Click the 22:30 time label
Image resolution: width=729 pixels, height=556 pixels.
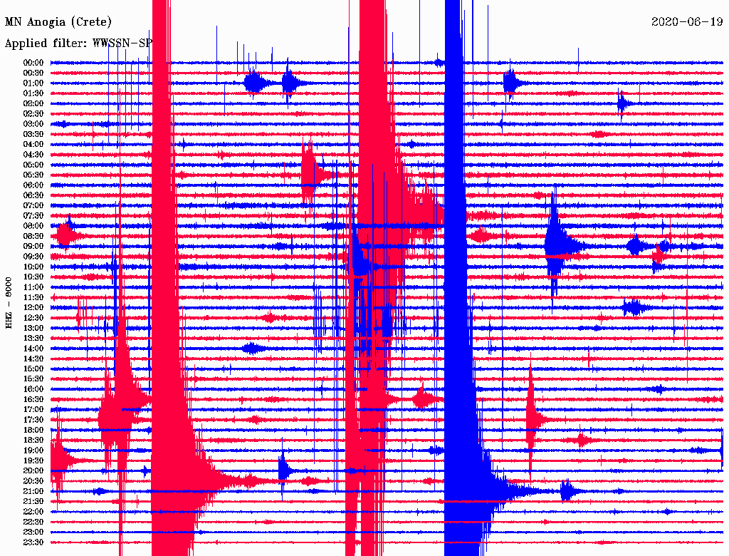(33, 522)
